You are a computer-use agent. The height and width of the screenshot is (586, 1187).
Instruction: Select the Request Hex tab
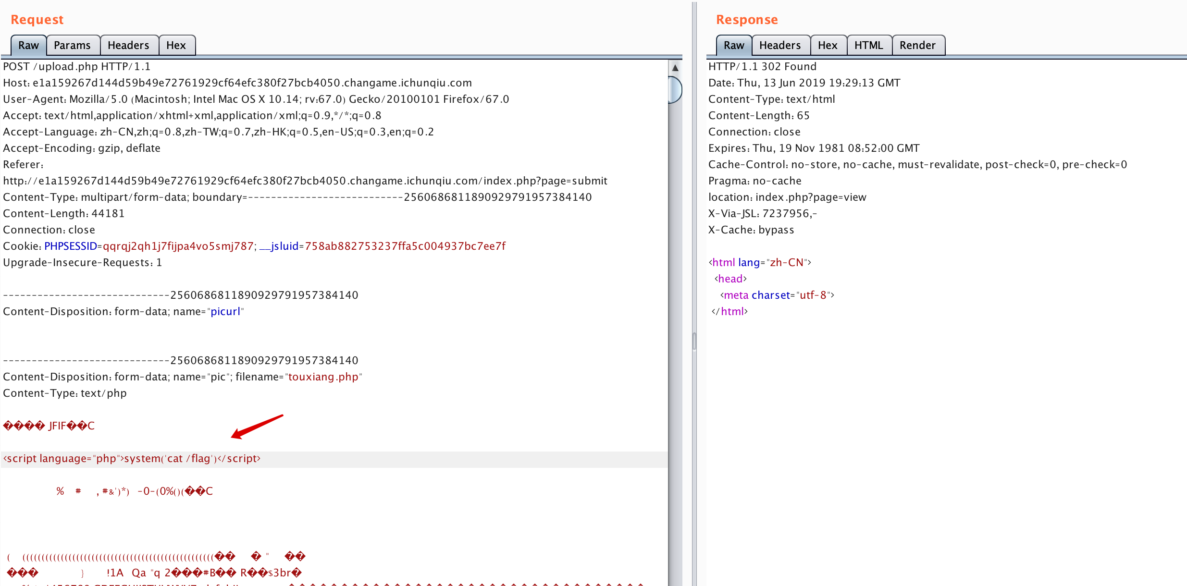click(x=176, y=45)
